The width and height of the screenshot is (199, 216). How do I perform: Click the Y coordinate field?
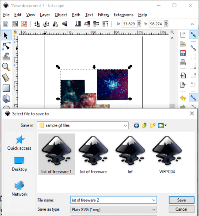click(x=157, y=24)
